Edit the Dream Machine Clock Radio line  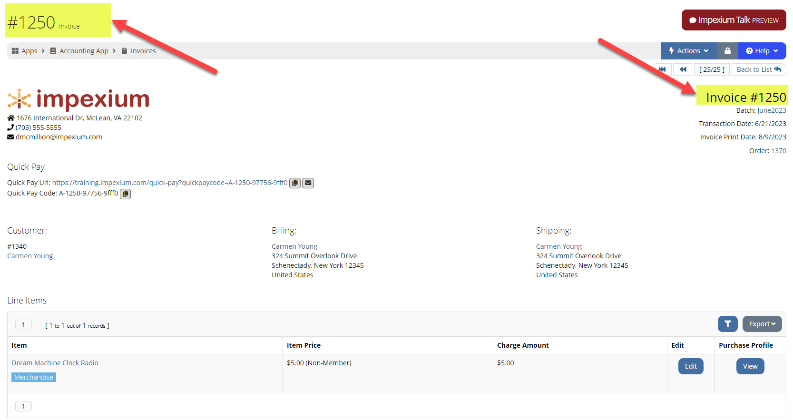[691, 366]
